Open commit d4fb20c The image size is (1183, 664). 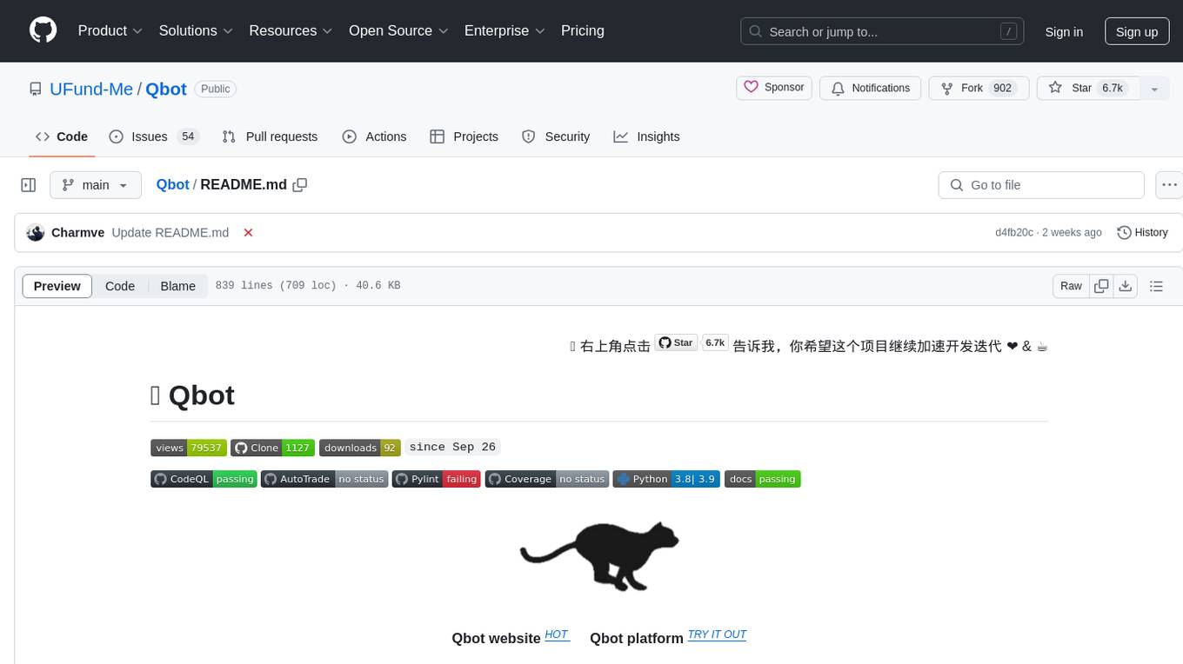[1014, 232]
